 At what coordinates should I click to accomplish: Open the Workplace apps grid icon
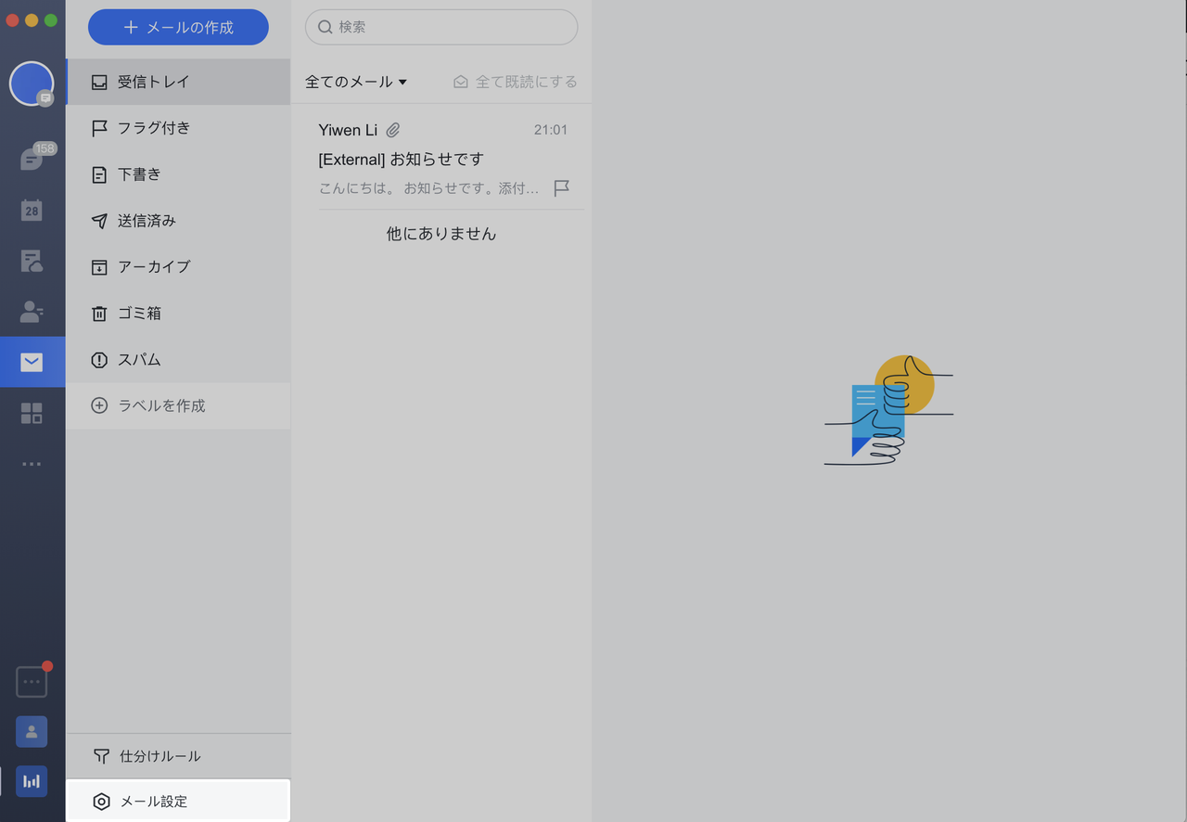[32, 413]
